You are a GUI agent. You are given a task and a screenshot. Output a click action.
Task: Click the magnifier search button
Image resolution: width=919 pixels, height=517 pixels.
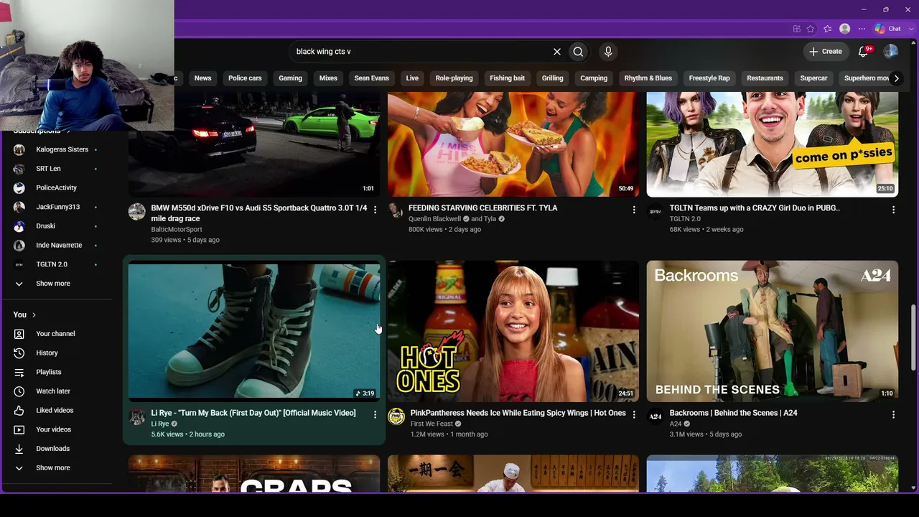click(x=578, y=52)
